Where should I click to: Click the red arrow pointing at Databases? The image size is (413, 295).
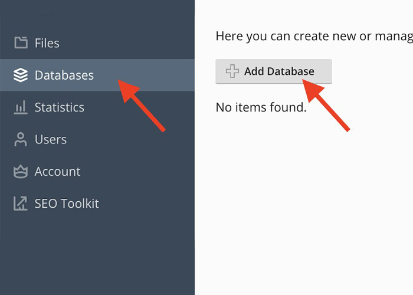coord(143,106)
